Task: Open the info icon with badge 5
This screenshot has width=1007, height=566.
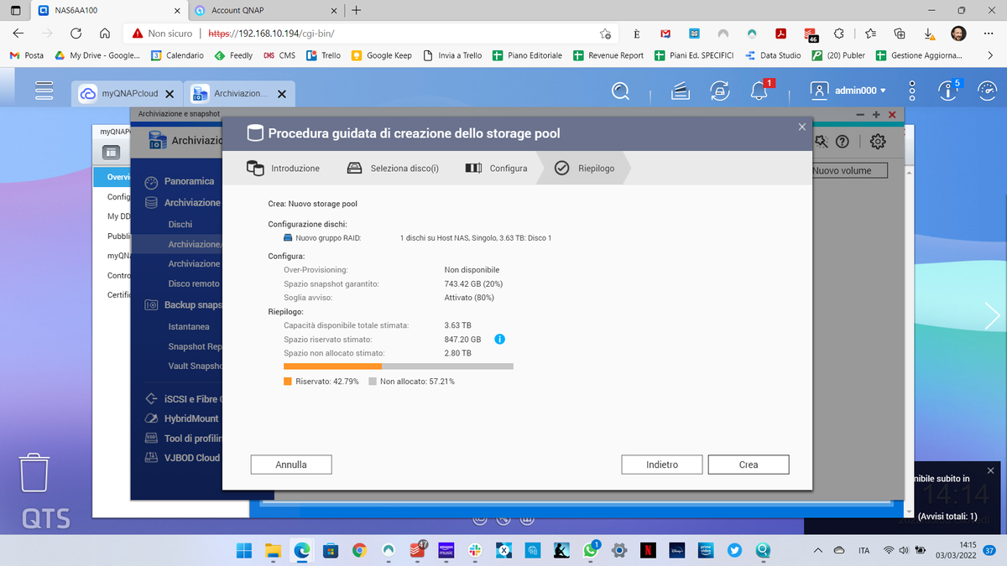Action: click(950, 91)
